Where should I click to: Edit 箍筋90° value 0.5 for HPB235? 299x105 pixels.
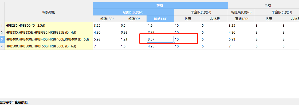pos(133,26)
